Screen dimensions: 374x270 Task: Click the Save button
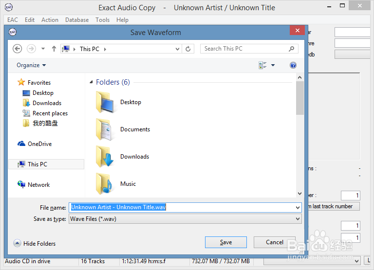click(x=225, y=242)
